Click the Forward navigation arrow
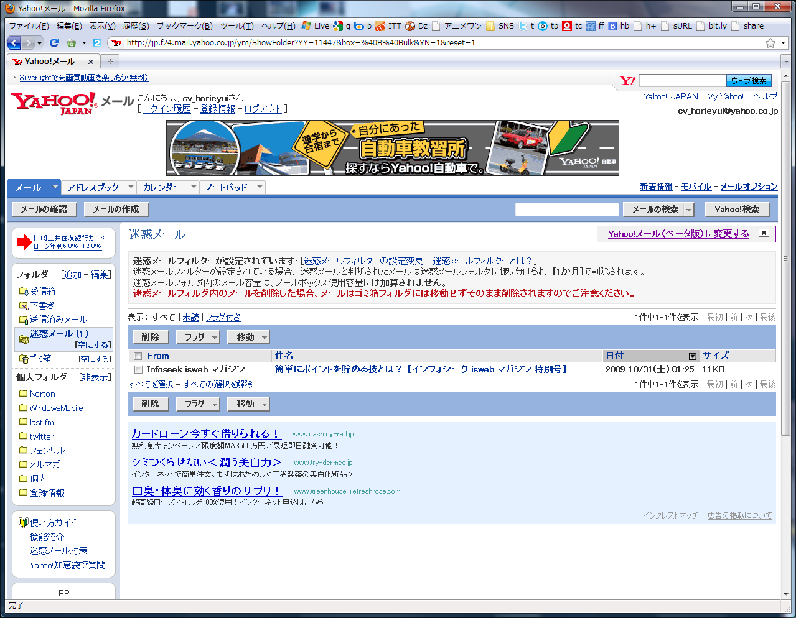 coord(29,43)
